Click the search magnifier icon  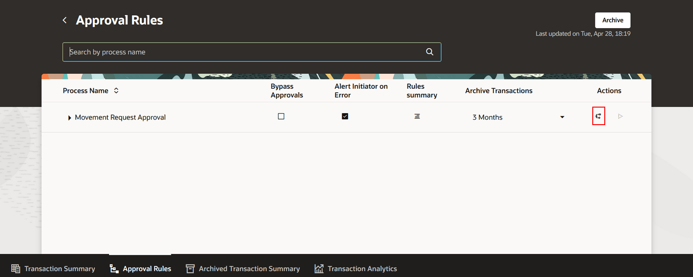click(x=430, y=52)
